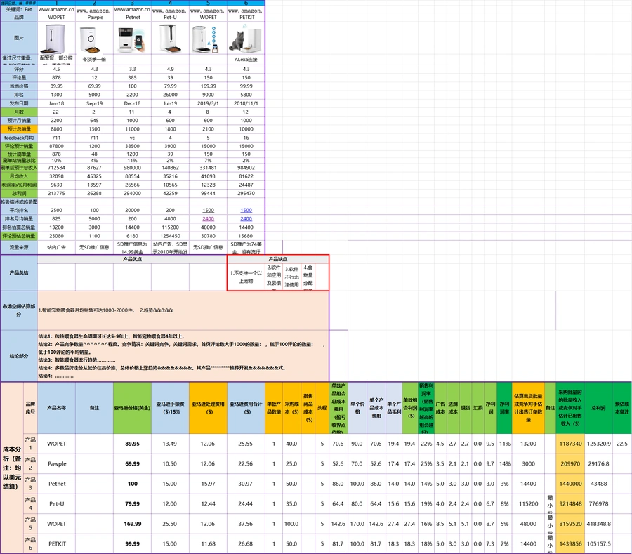Click the ALexa连接 note cell
This screenshot has width=632, height=554.
click(x=246, y=59)
